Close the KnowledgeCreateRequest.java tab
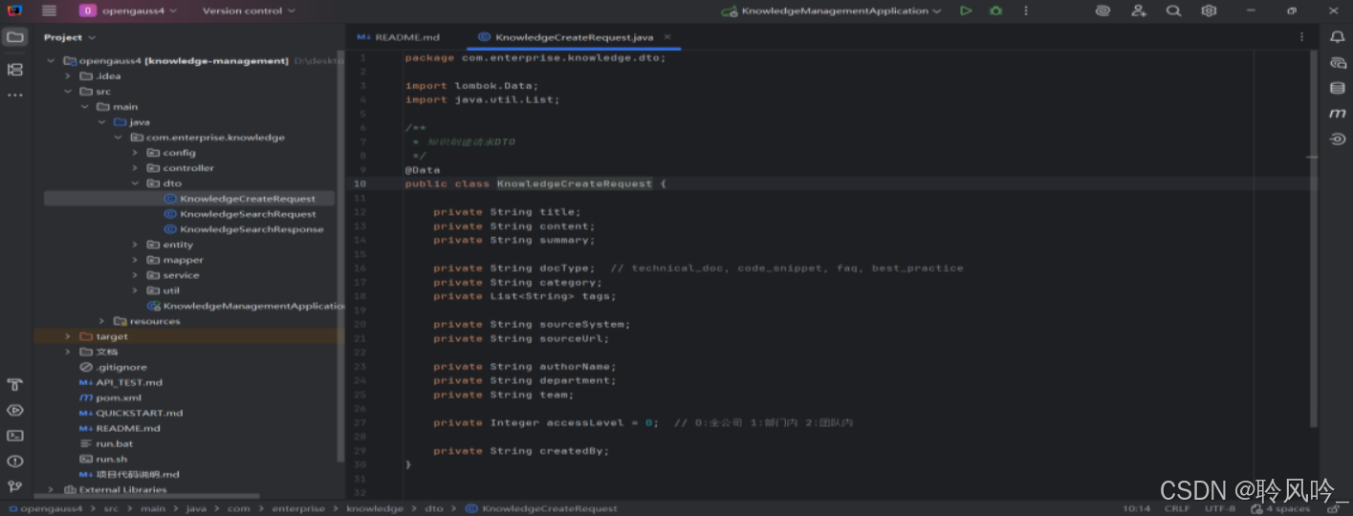 (x=667, y=37)
